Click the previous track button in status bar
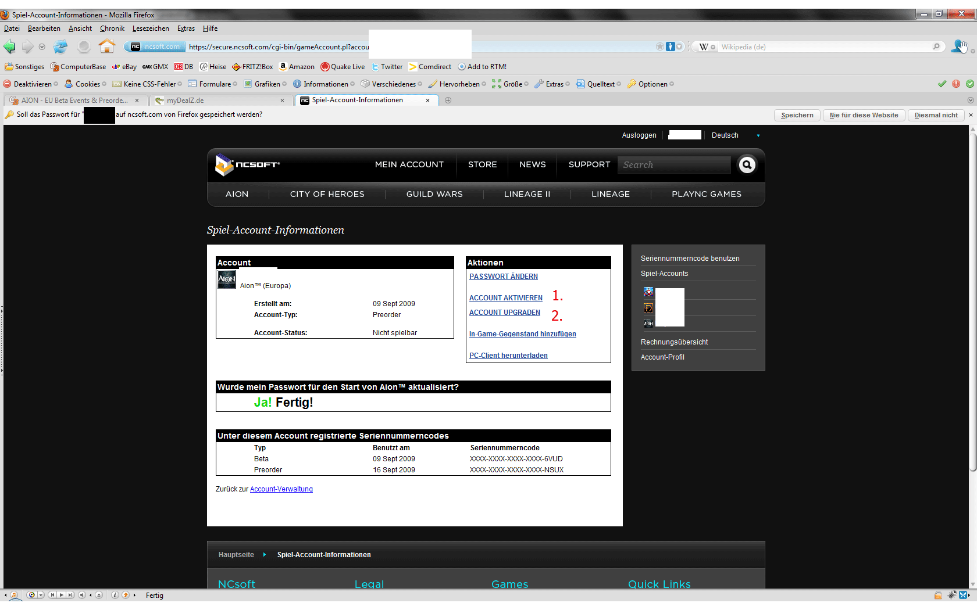Viewport: 977px width, 610px height. tap(52, 595)
